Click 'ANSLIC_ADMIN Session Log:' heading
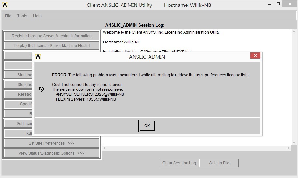The image size is (298, 178). [135, 25]
